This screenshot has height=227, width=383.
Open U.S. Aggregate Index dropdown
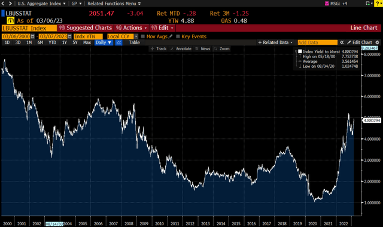(41, 4)
